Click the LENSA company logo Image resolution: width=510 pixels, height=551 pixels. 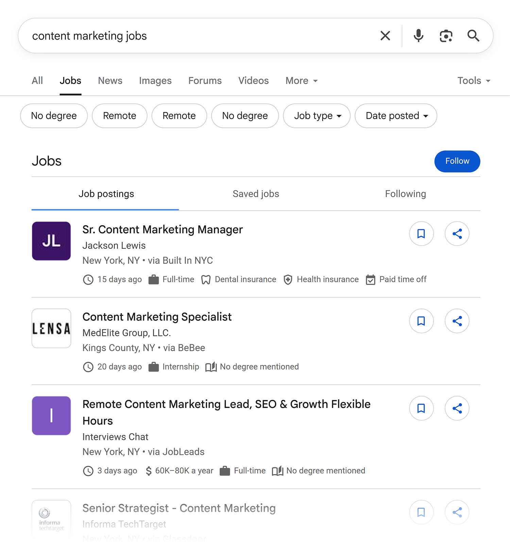pyautogui.click(x=51, y=328)
